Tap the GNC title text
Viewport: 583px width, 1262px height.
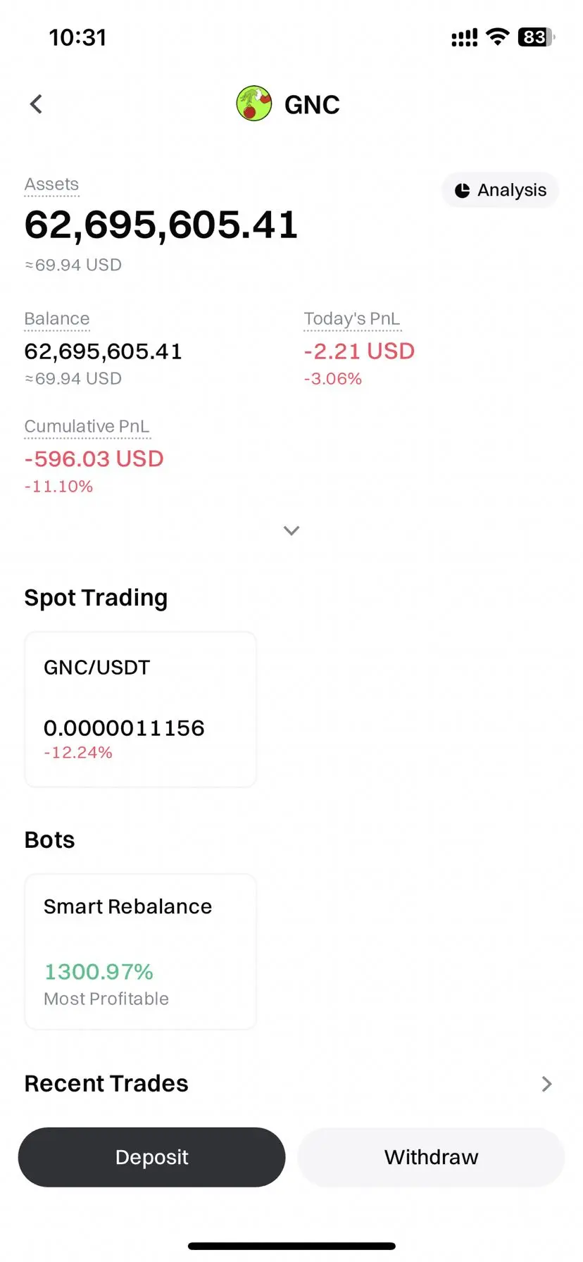click(312, 105)
